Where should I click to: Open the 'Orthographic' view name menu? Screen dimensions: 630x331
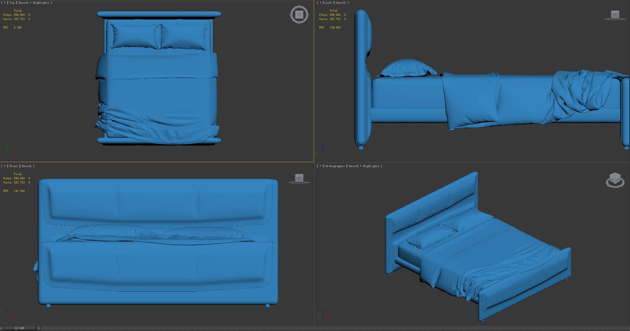(x=335, y=166)
